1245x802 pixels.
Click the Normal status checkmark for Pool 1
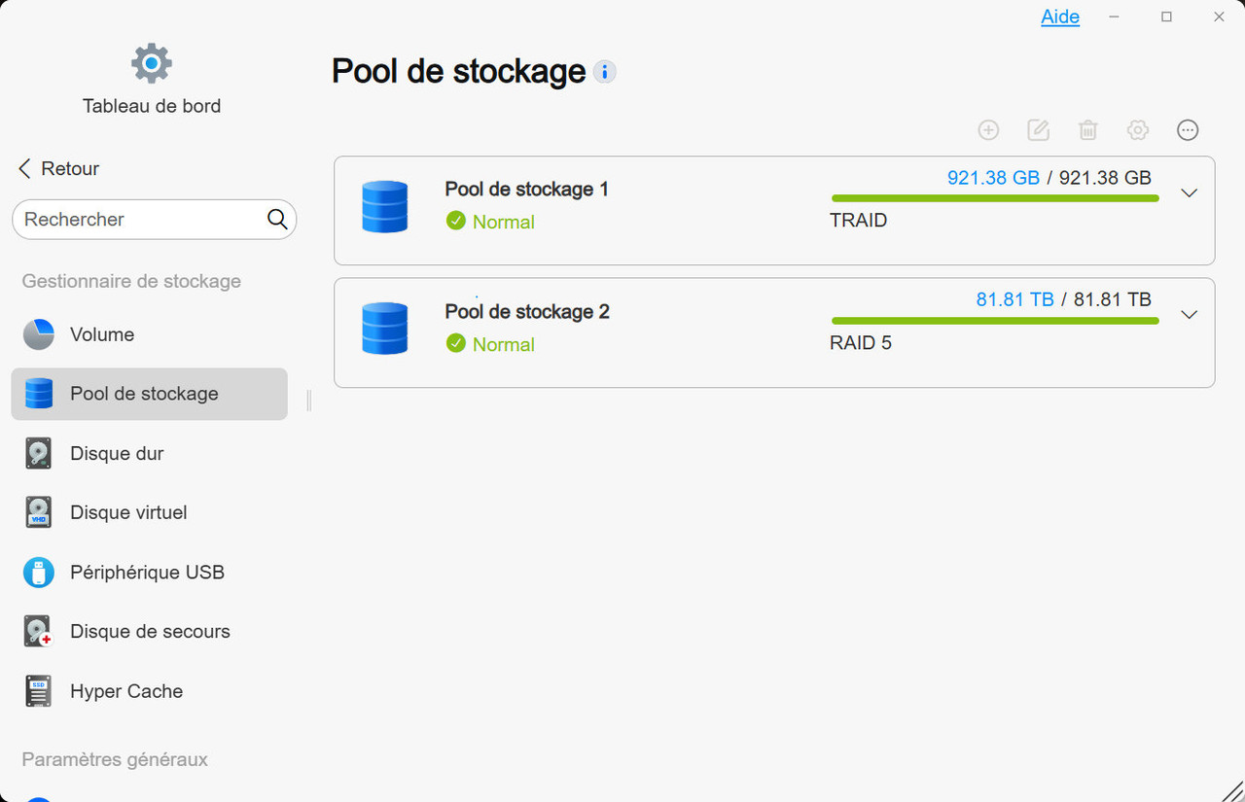click(455, 222)
